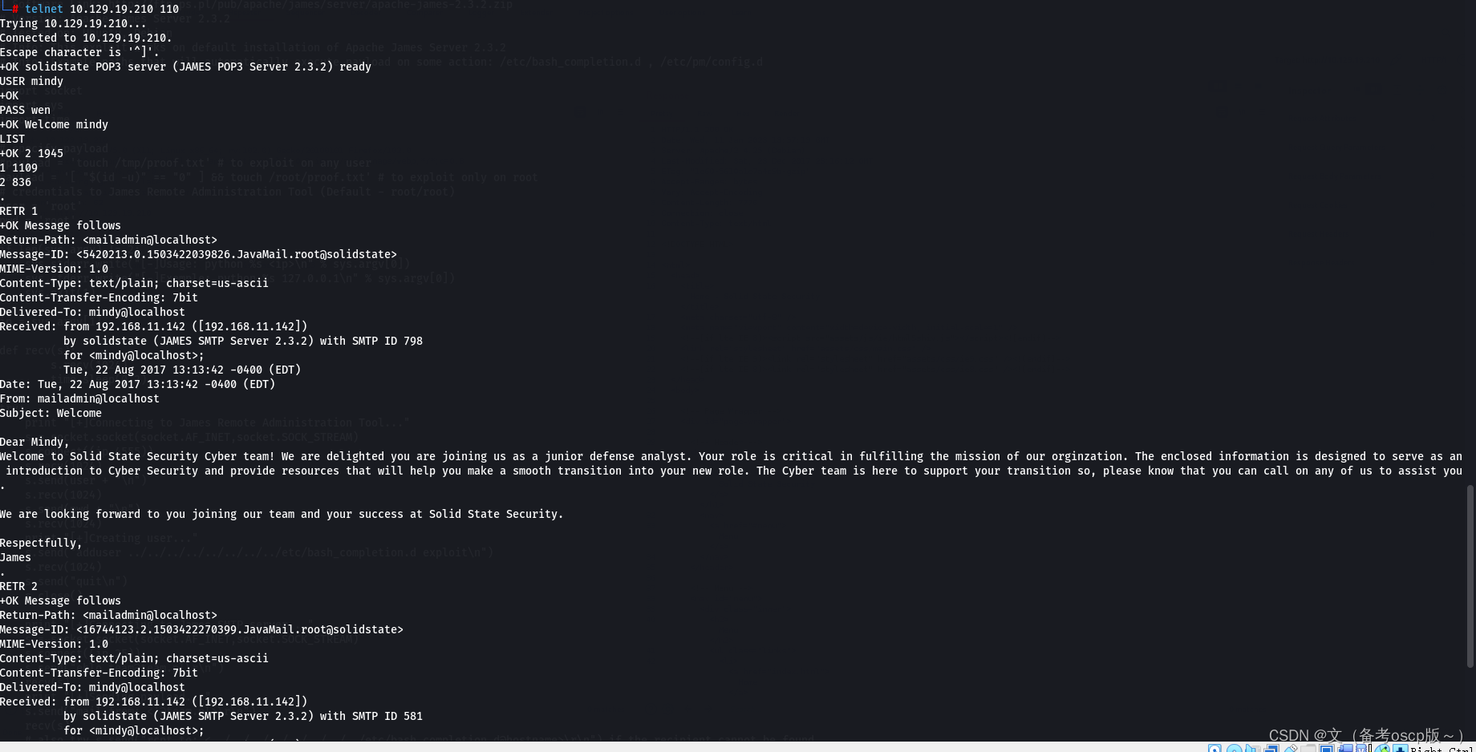
Task: Click the mouse integration status icon
Action: (x=1381, y=749)
